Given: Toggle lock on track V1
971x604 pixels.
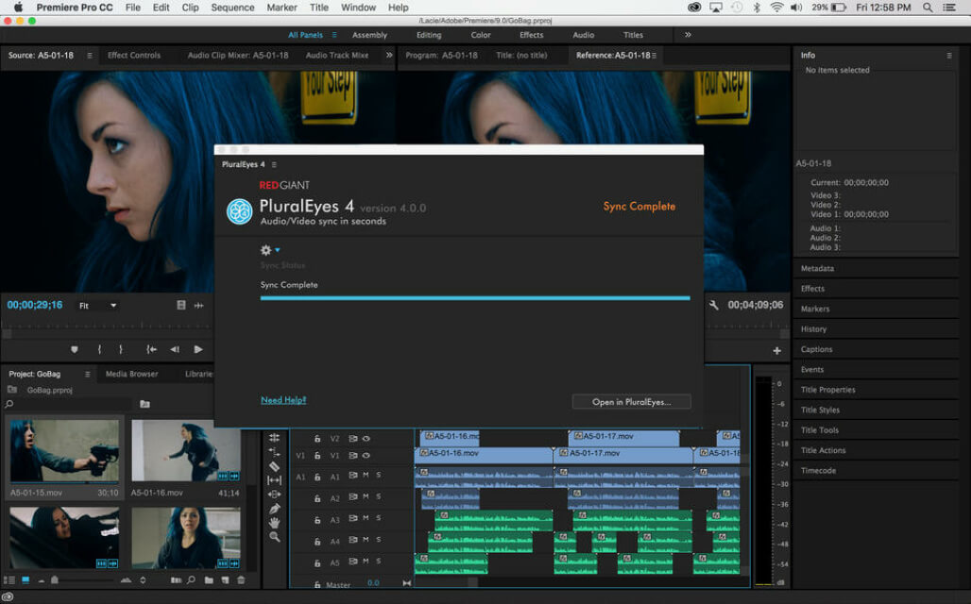Looking at the screenshot, I should point(317,455).
